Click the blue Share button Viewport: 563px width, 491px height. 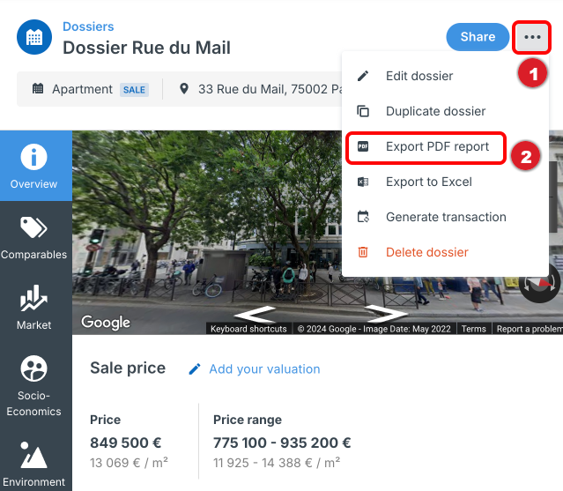click(x=478, y=37)
